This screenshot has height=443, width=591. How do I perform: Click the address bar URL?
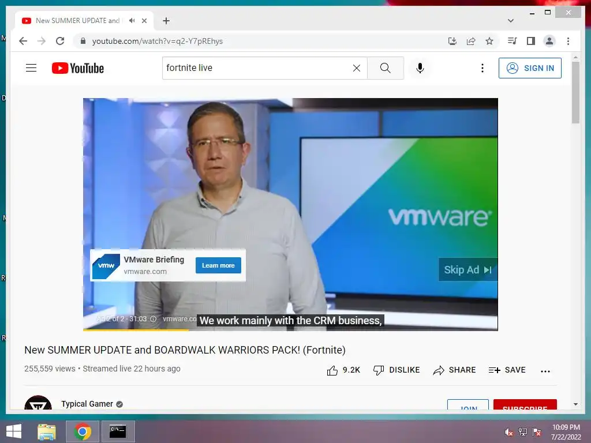[x=158, y=41]
